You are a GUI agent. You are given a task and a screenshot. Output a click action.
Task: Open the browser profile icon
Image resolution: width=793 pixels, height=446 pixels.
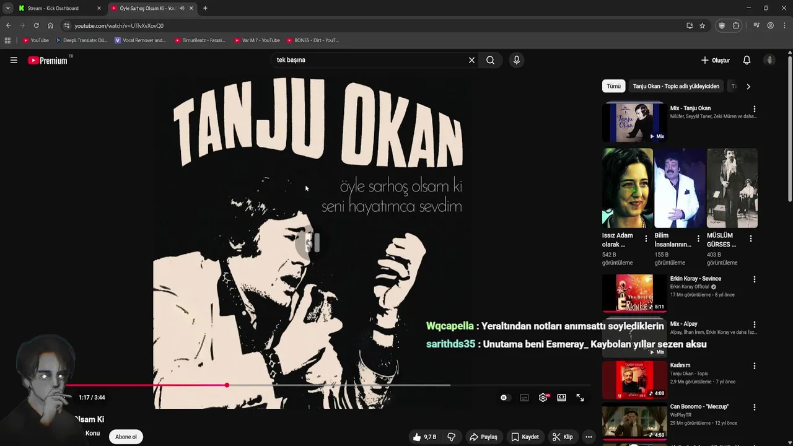(x=770, y=25)
